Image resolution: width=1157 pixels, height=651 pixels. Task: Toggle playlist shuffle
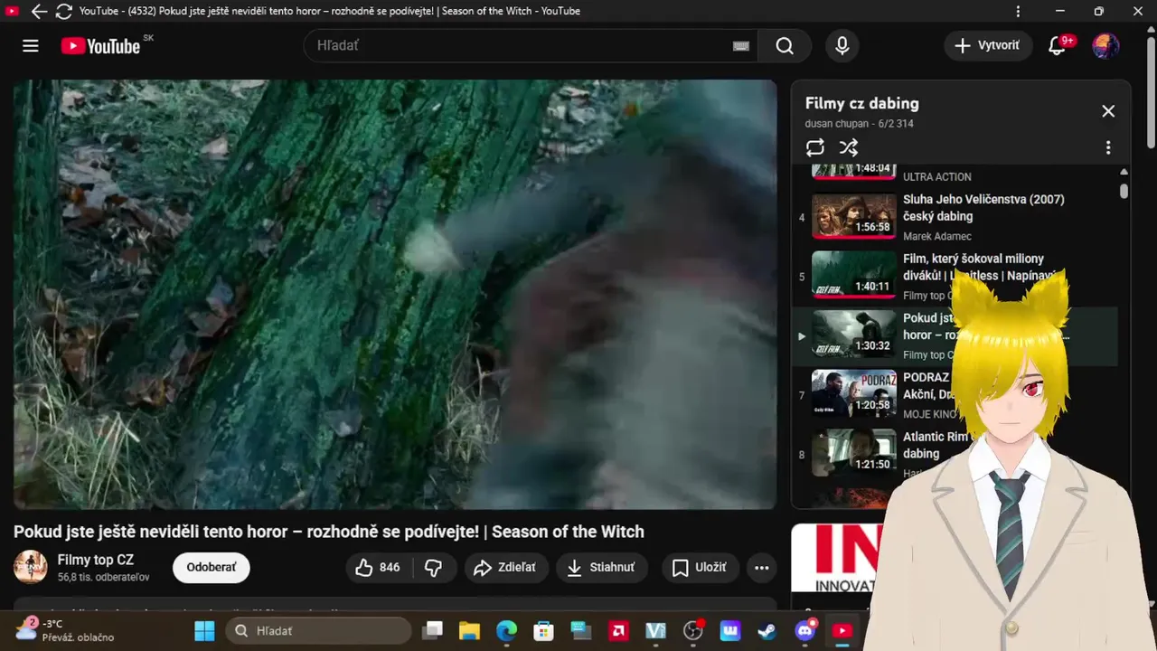click(848, 147)
